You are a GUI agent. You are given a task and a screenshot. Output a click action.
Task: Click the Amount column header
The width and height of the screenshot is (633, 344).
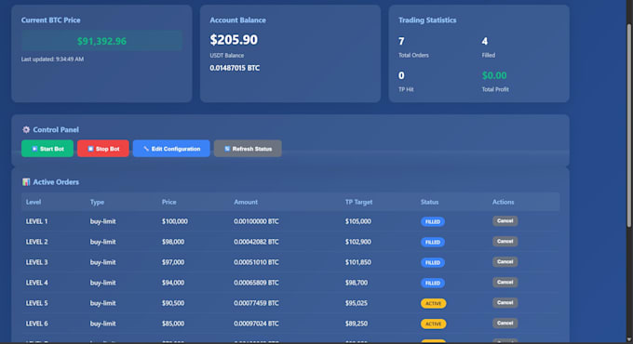click(246, 202)
